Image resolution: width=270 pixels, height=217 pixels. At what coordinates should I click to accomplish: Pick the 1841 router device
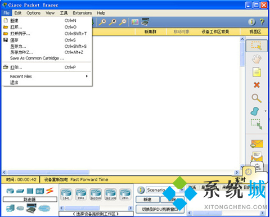point(66,195)
